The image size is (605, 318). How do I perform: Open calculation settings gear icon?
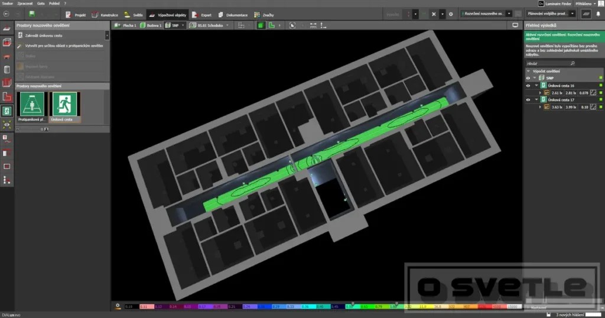451,14
